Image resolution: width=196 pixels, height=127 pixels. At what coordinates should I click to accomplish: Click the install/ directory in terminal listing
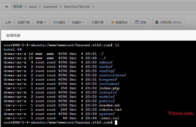tap(108, 92)
